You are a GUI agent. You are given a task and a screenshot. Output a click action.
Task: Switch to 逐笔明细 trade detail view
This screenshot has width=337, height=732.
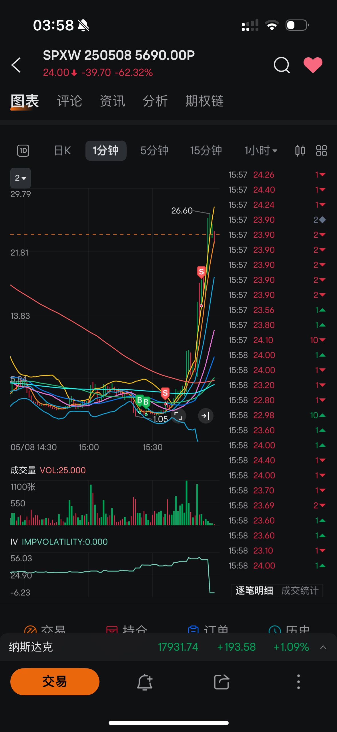coord(254,591)
